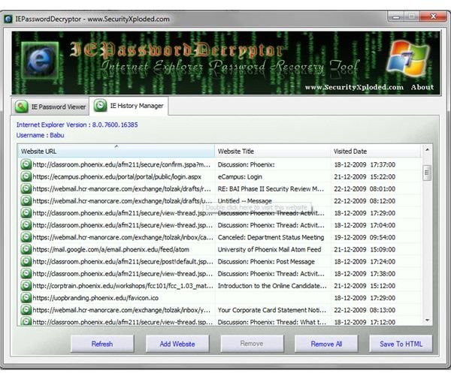Click history icon of RE: BAI Phase II row
The image size is (451, 373).
(26, 188)
